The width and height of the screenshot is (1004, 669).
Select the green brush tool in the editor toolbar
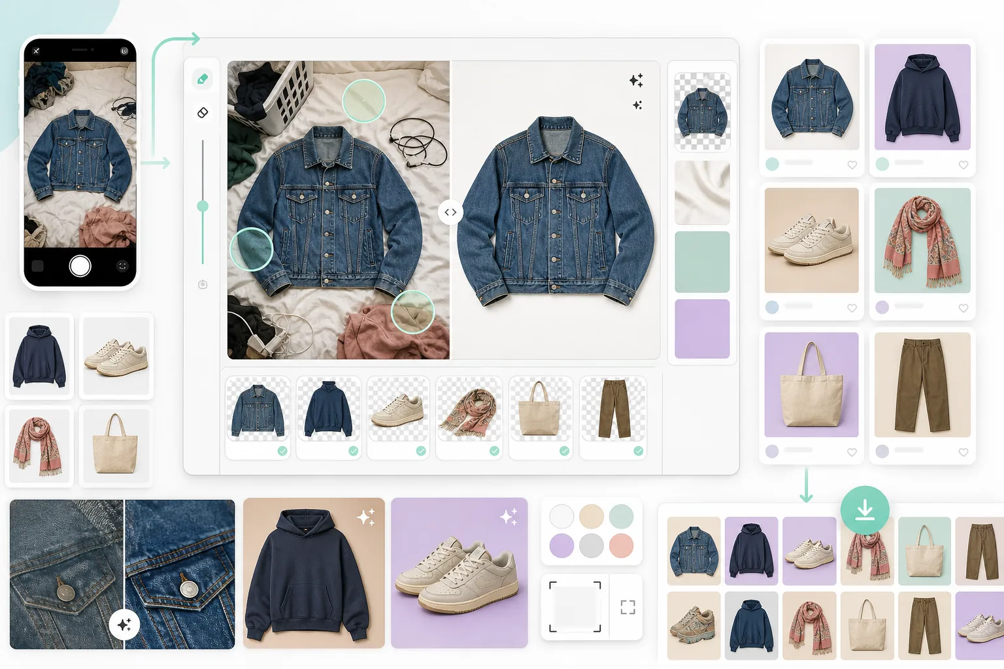(x=203, y=79)
